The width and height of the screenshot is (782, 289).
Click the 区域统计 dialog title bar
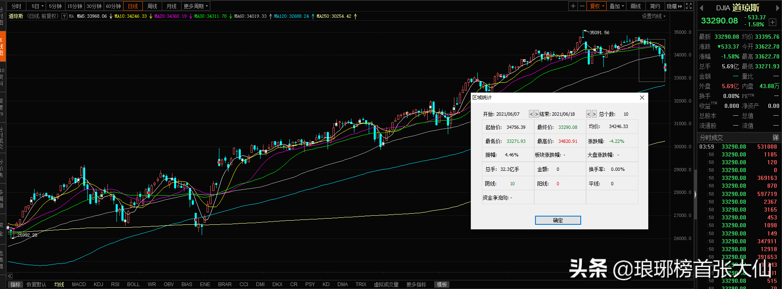(x=559, y=98)
